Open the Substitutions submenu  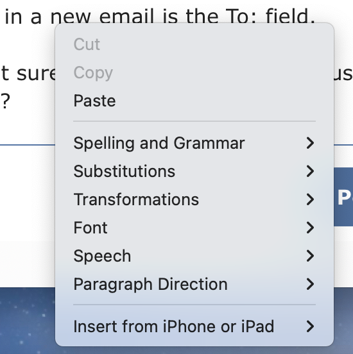point(194,171)
